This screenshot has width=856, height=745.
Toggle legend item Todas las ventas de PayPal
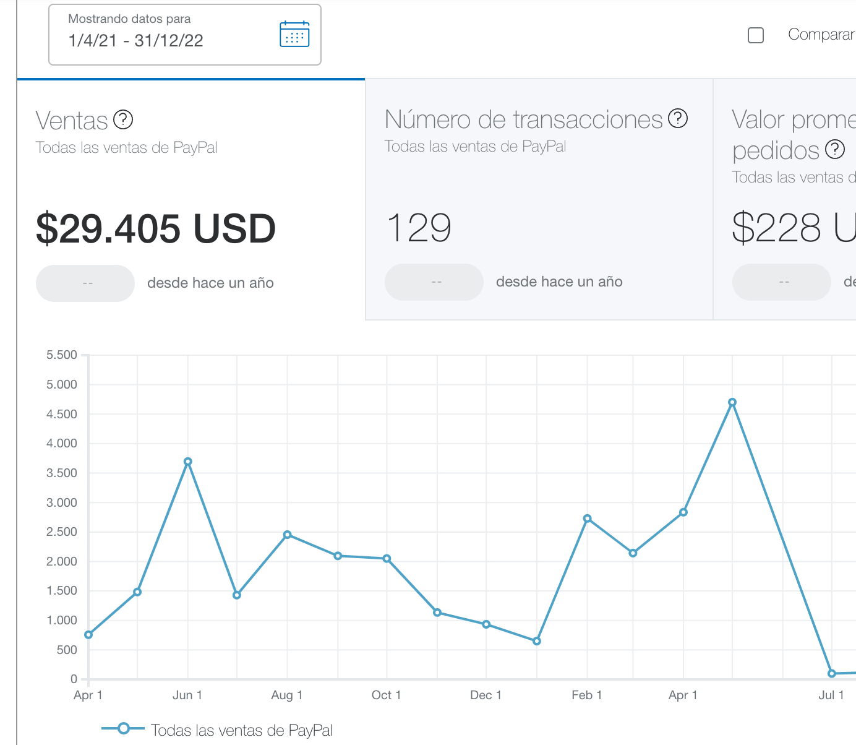[x=217, y=730]
